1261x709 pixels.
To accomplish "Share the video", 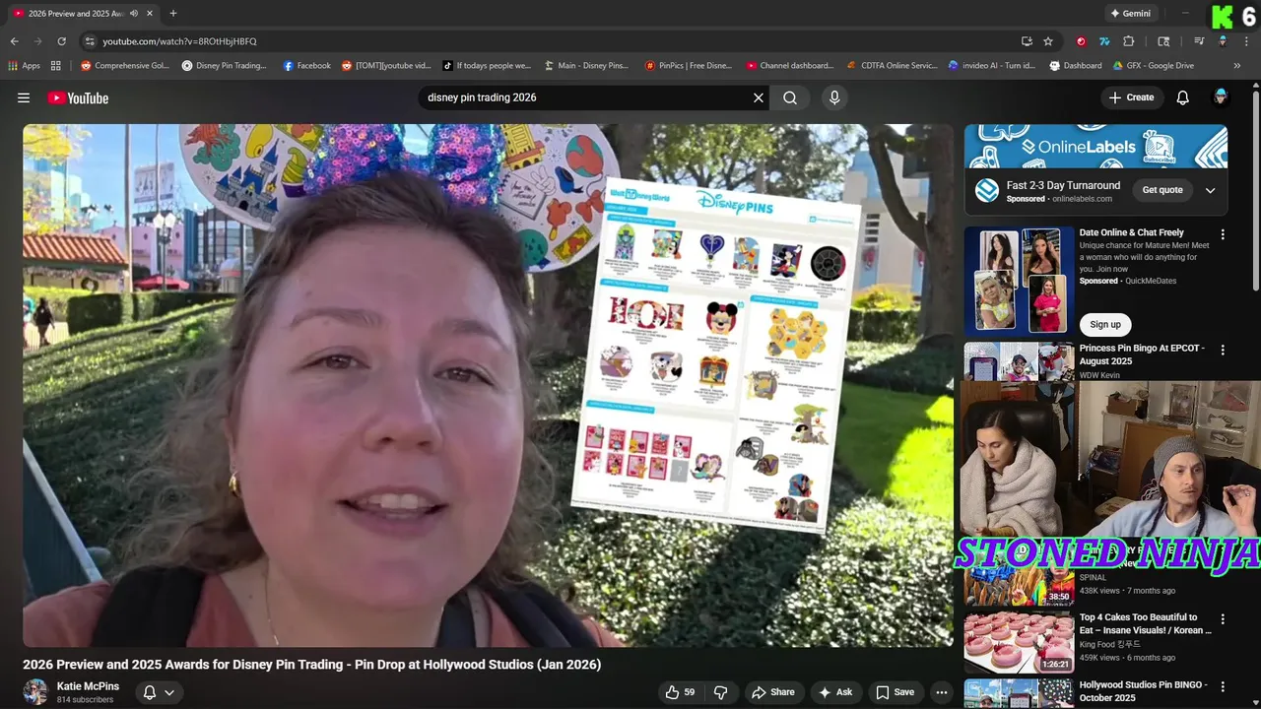I will 774,692.
